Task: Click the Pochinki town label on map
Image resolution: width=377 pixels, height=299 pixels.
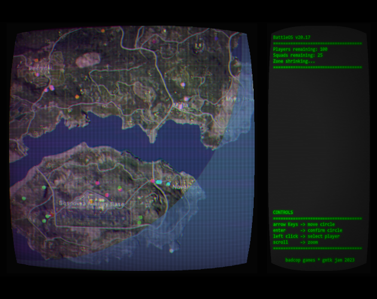Action: click(x=40, y=68)
